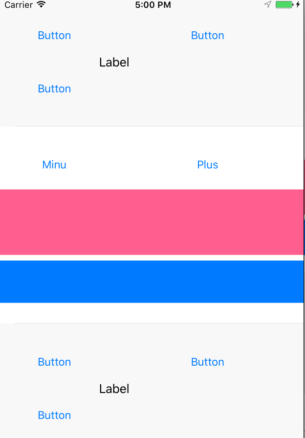Tap the top-right Button
This screenshot has width=305, height=438.
207,35
